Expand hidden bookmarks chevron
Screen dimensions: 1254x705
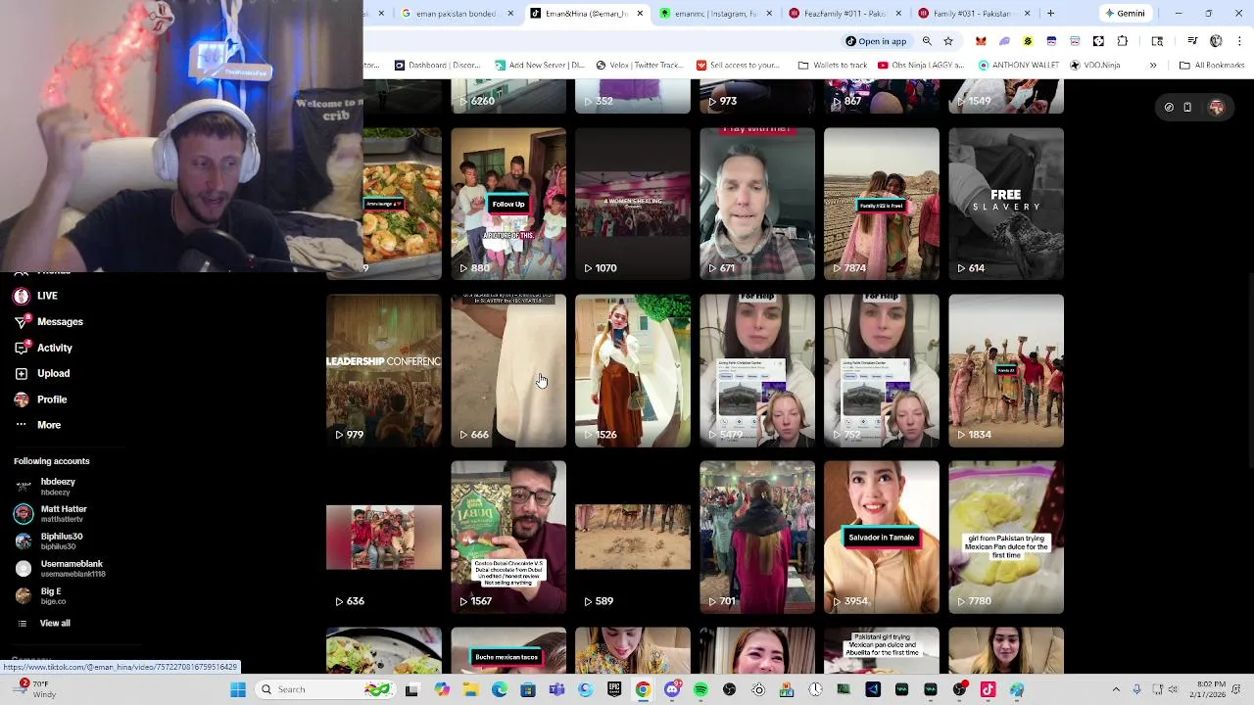click(1153, 66)
